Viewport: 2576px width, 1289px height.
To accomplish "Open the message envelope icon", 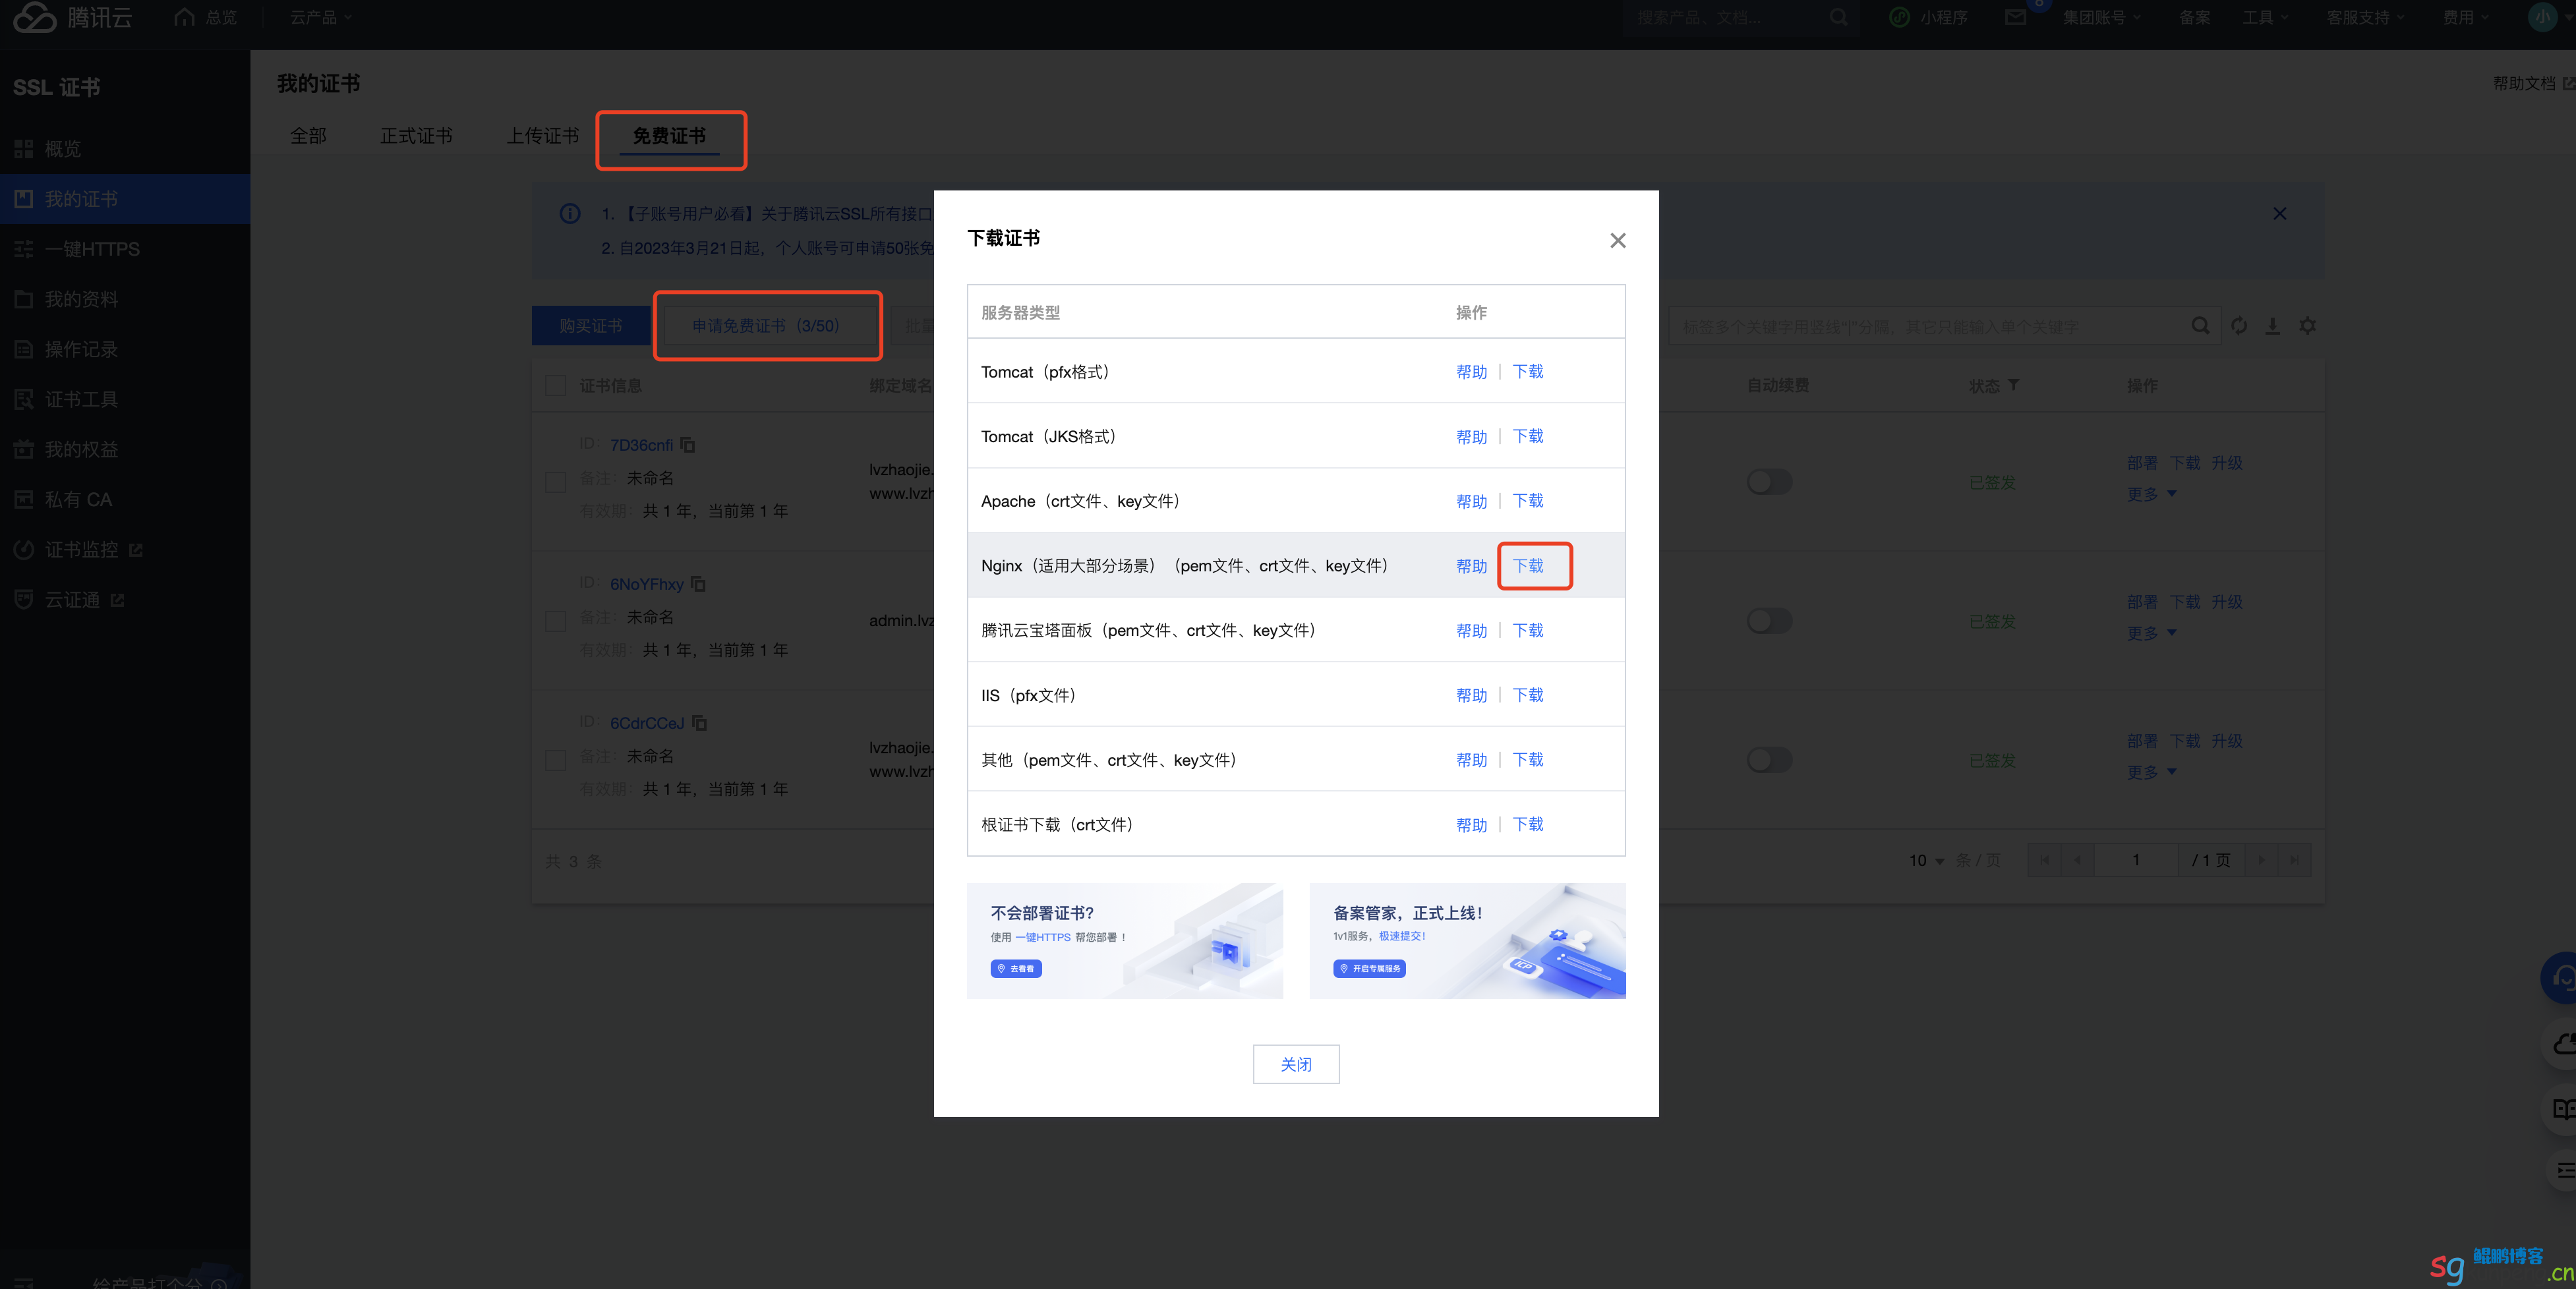I will pyautogui.click(x=2015, y=17).
